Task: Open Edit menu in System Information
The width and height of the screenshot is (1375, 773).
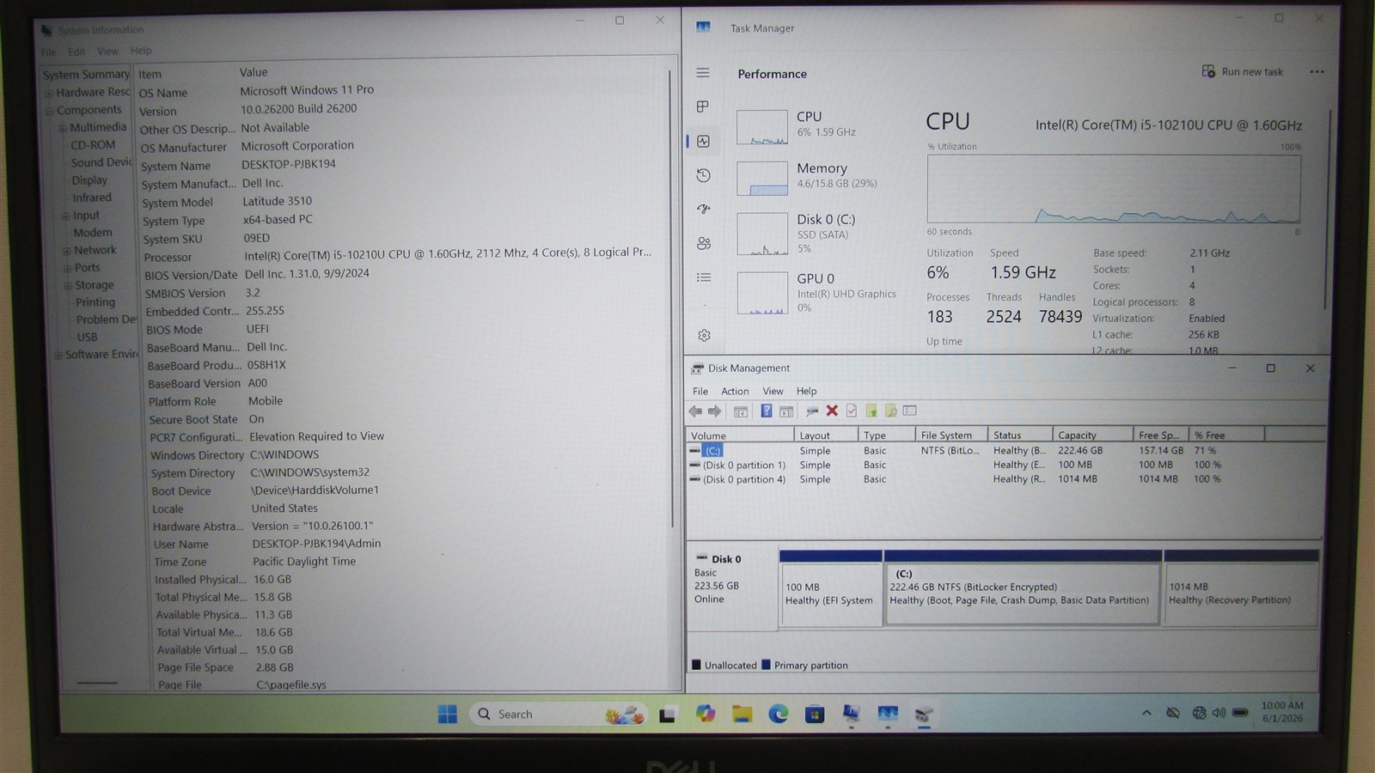Action: [x=76, y=52]
